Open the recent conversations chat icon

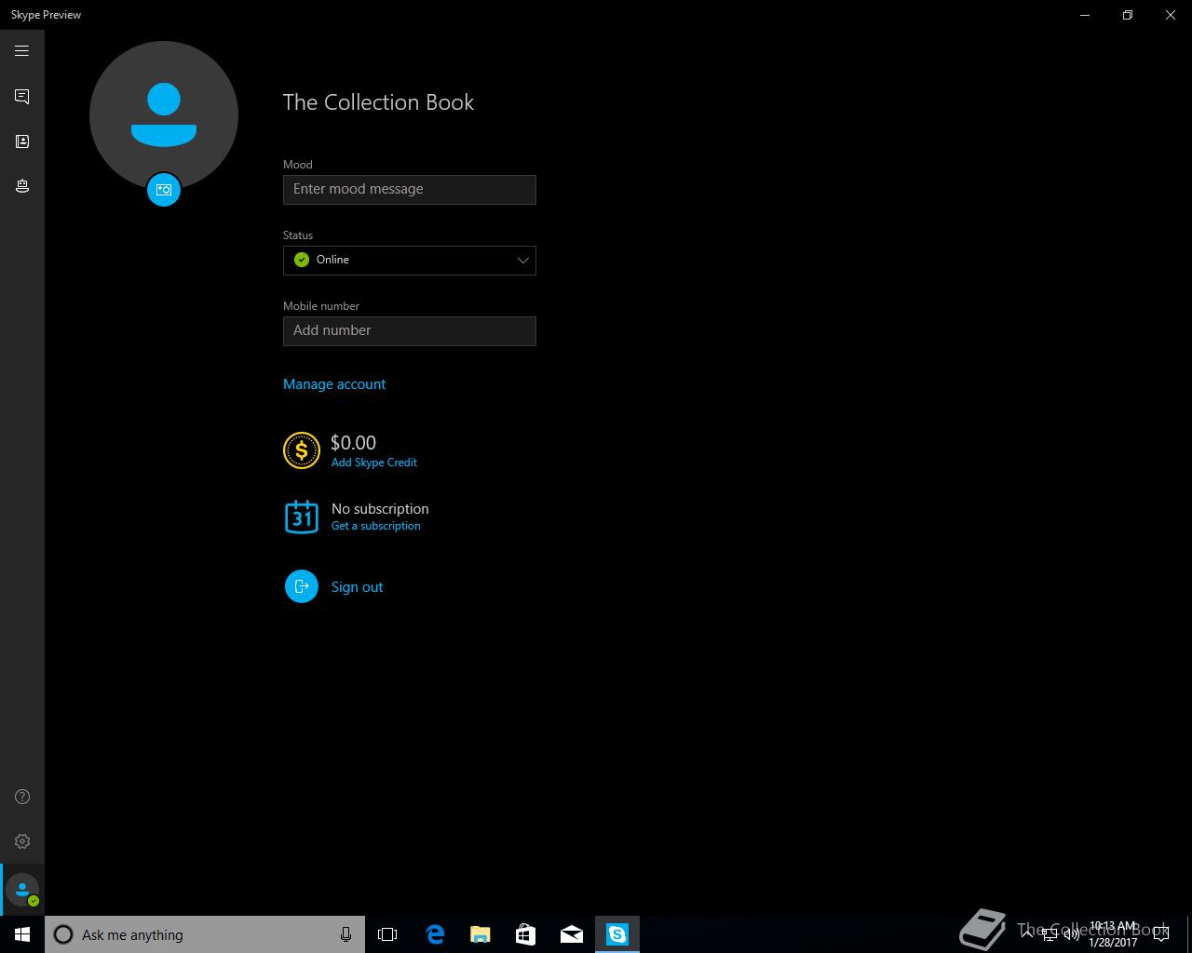point(21,97)
